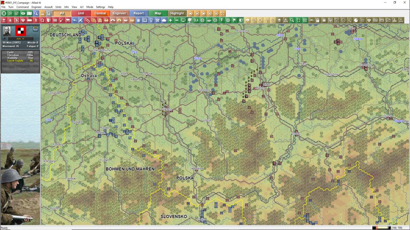Open the Command menu
This screenshot has height=230, width=410.
22,7
